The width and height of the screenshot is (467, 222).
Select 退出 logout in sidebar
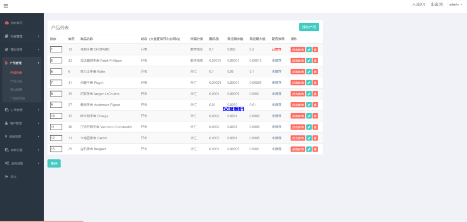coord(22,177)
